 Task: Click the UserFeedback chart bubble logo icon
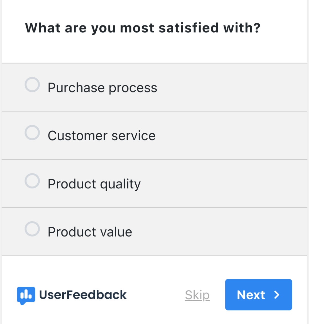26,295
